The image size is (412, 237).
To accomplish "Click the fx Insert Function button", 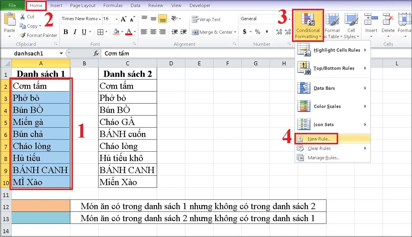I will [96, 53].
